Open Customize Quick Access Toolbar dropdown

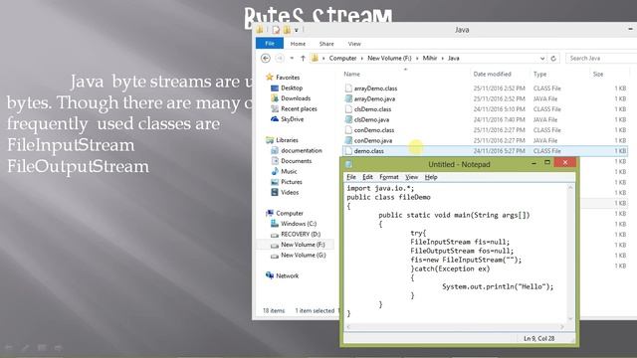point(297,30)
